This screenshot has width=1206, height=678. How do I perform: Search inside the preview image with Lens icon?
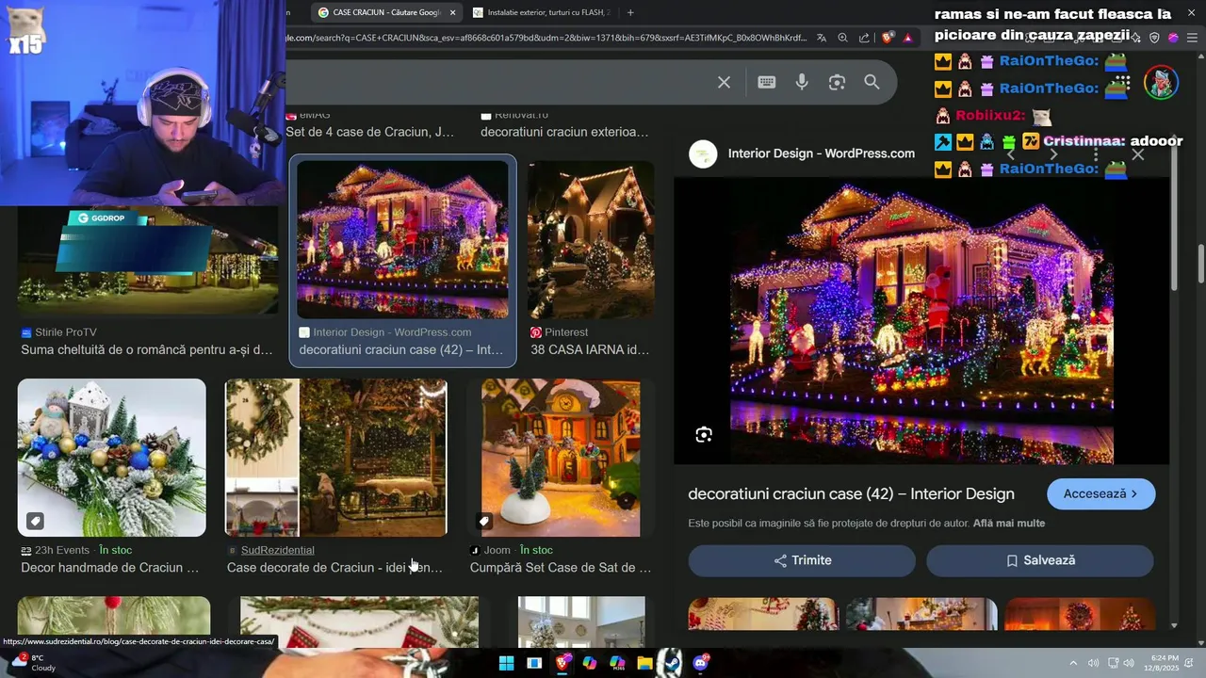704,434
